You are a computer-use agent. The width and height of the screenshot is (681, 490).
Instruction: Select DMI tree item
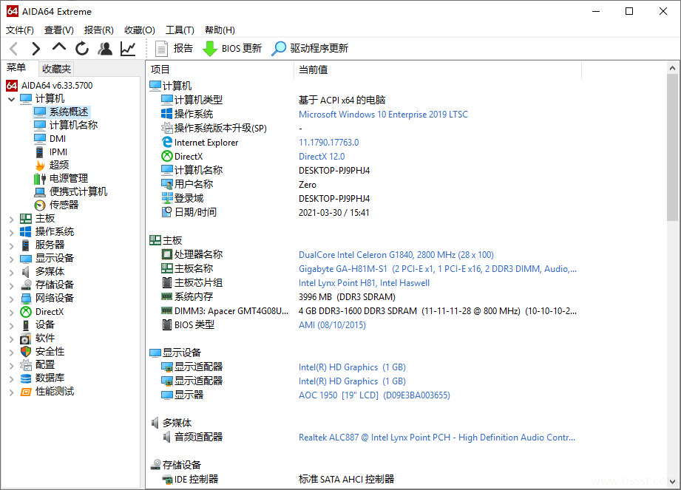click(x=58, y=138)
